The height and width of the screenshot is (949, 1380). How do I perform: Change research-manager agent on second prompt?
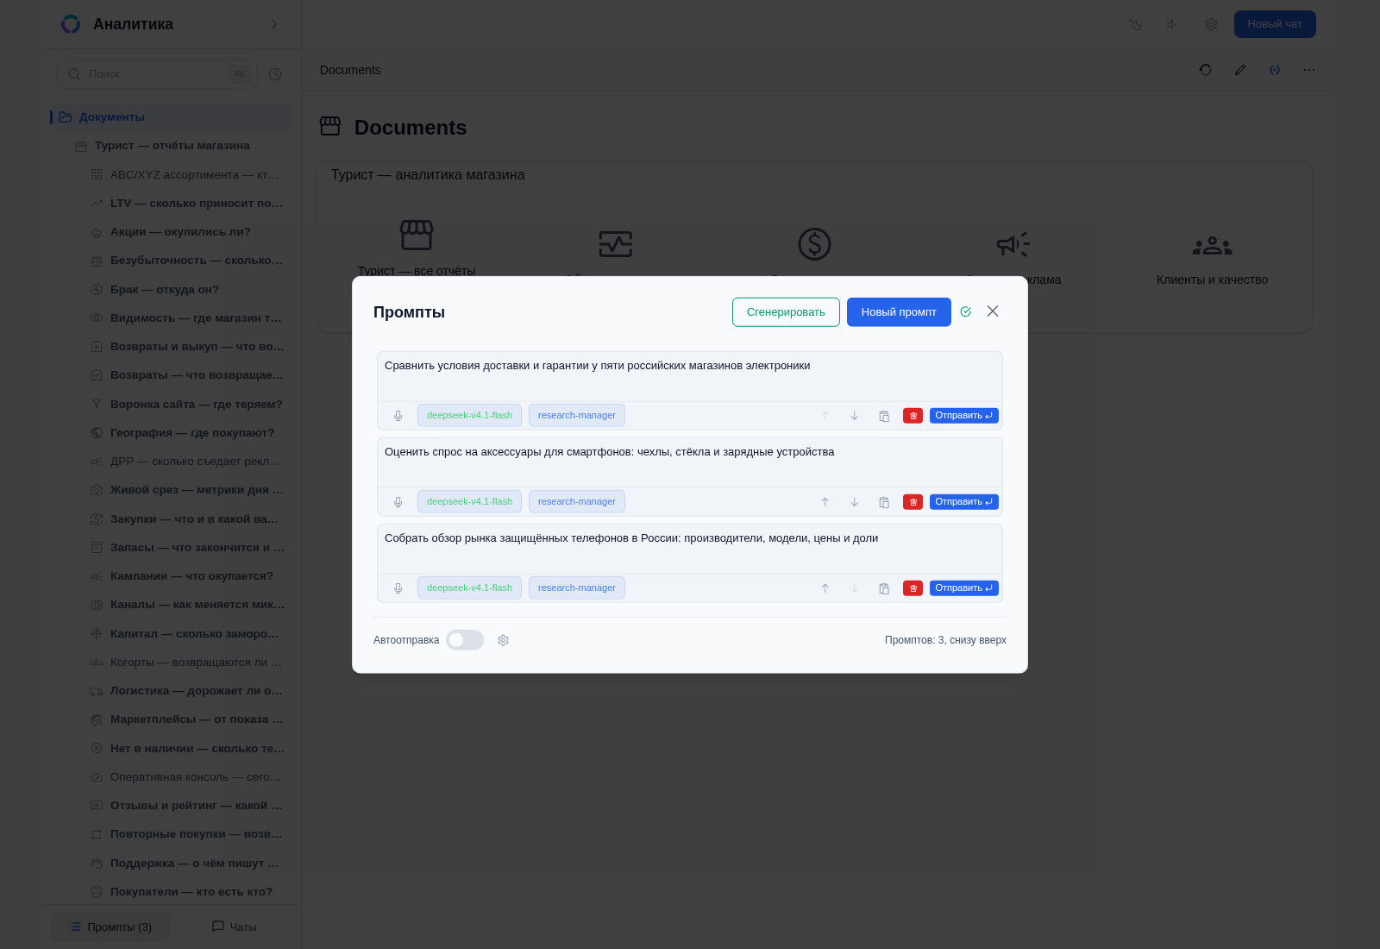coord(577,502)
